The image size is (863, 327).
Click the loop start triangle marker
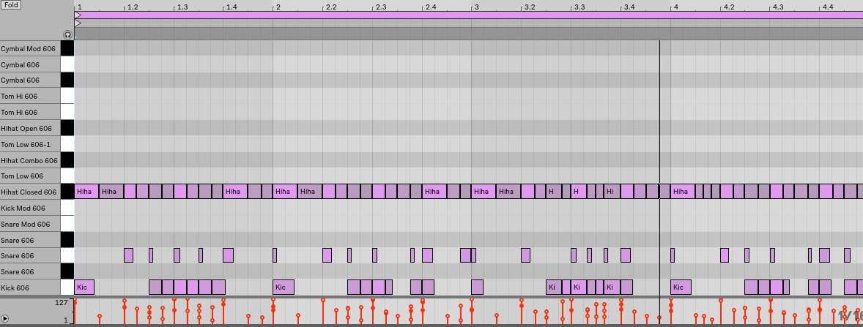point(78,15)
